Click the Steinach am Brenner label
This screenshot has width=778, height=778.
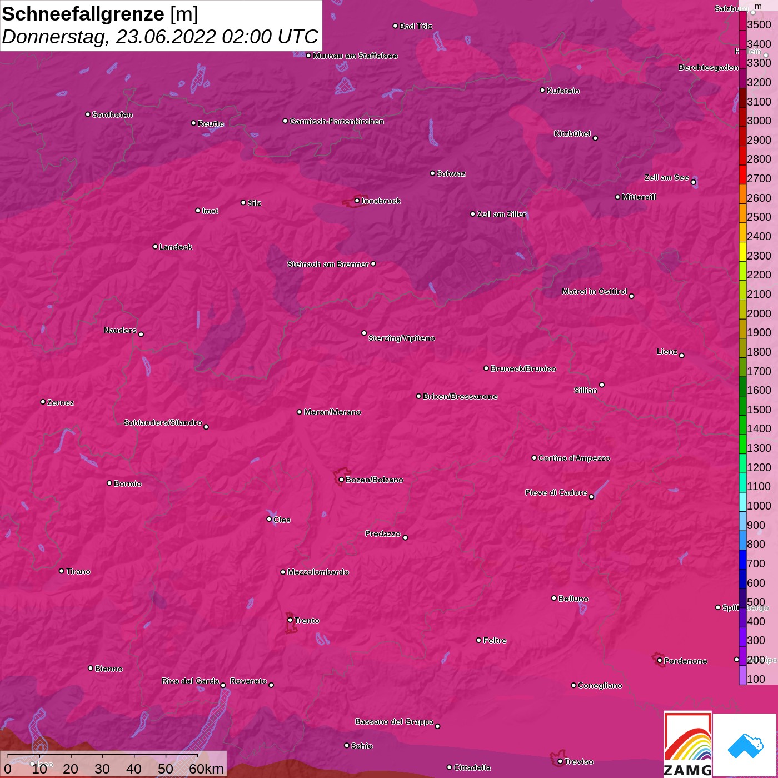coord(328,264)
